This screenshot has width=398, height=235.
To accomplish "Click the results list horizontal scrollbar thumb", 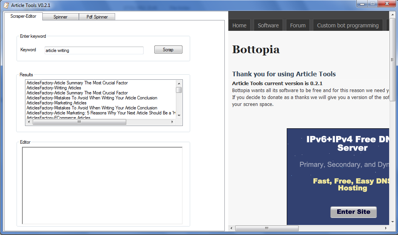I will 79,122.
